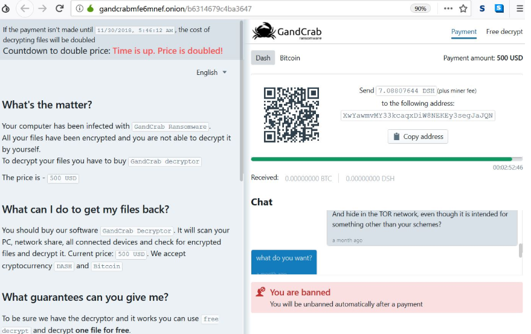Open the English language dropdown
The height and width of the screenshot is (334, 531).
tap(211, 72)
